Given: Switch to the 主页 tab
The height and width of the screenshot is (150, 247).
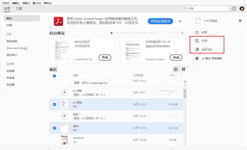Looking at the screenshot, I should 7,9.
